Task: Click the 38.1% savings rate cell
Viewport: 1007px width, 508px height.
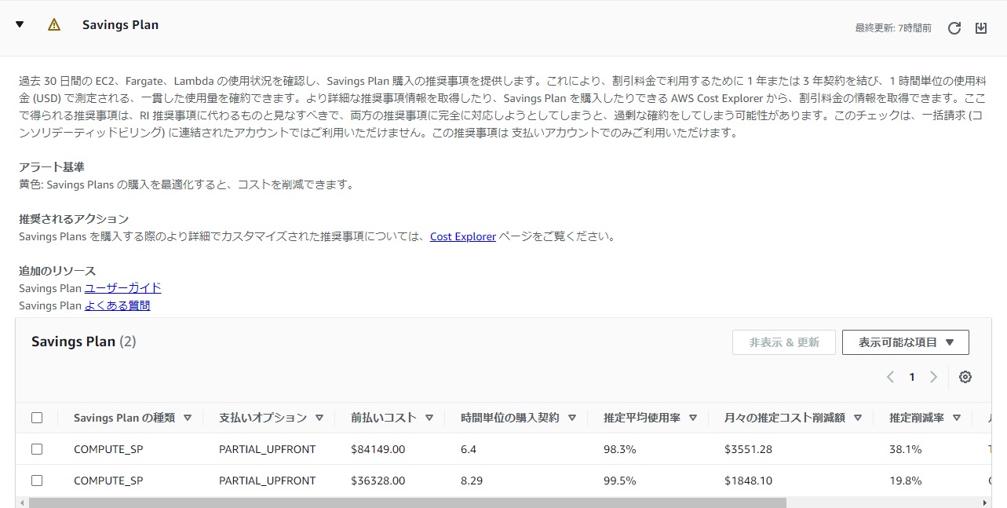Action: coord(905,449)
